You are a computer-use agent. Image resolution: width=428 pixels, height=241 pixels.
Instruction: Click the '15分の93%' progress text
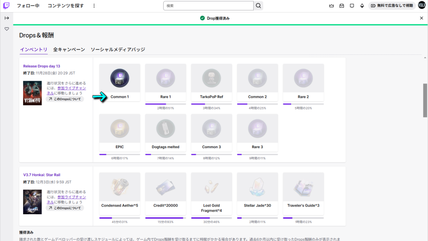point(166,222)
